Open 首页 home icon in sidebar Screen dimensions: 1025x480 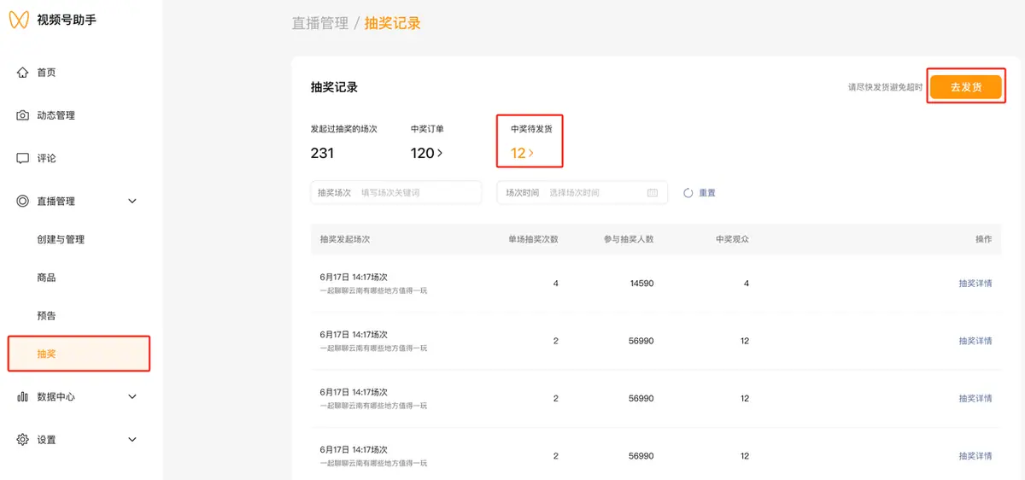[x=23, y=73]
